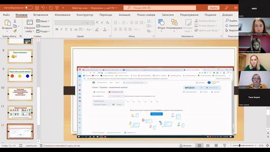
Task: Click the status bar zoom slider
Action: (243, 146)
